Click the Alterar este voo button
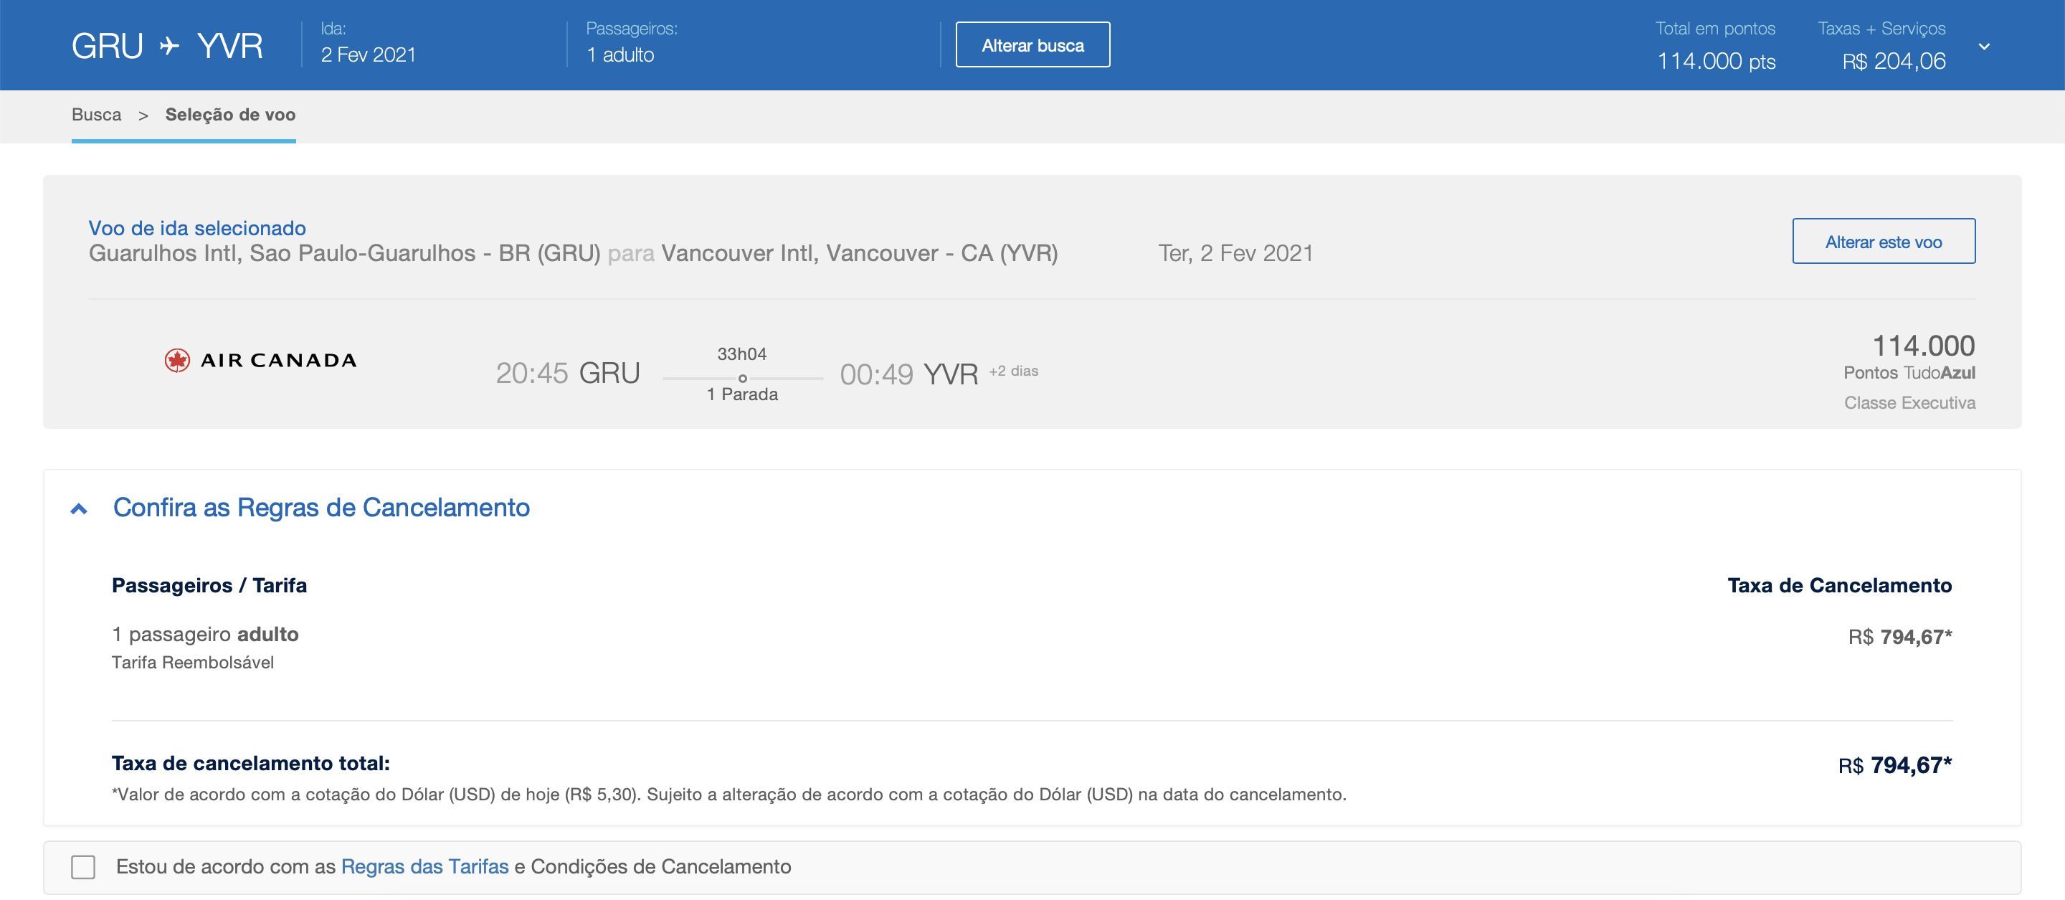The width and height of the screenshot is (2065, 900). click(x=1883, y=241)
